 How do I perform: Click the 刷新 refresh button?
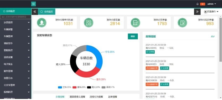(133, 37)
